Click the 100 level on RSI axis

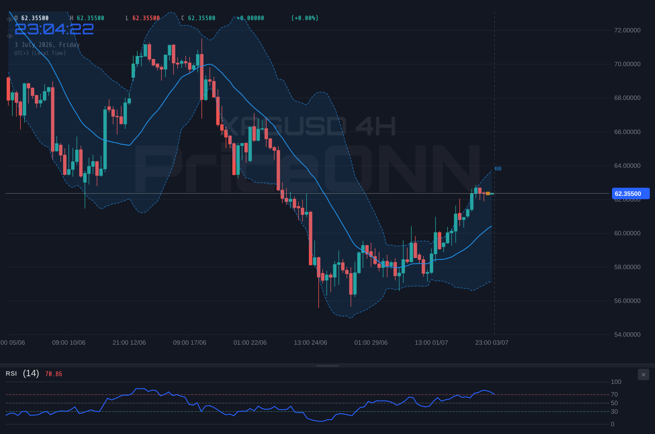click(x=616, y=382)
